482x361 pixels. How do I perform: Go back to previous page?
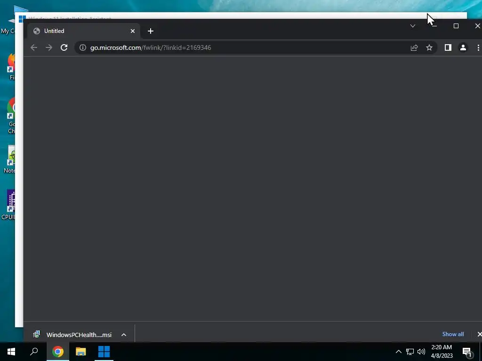coord(34,47)
